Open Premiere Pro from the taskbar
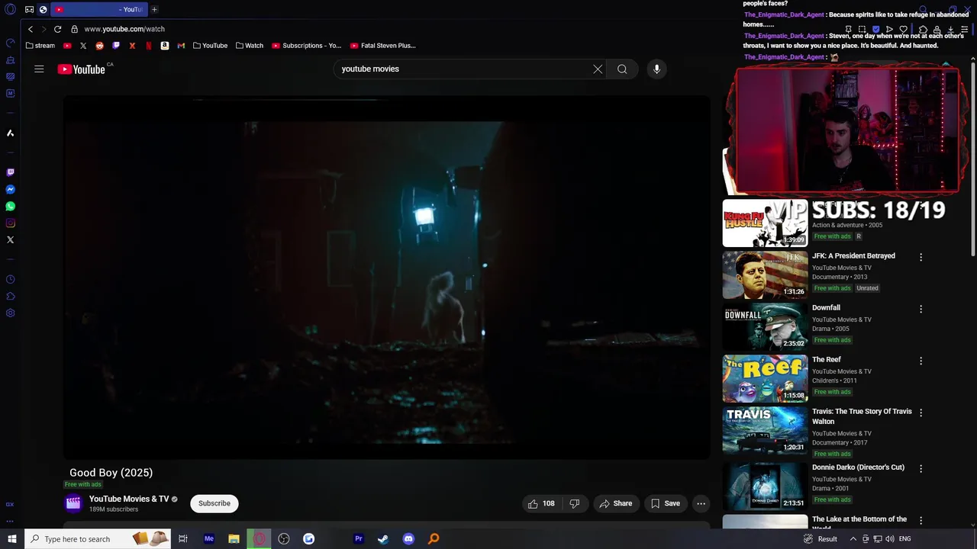977x549 pixels. tap(358, 539)
